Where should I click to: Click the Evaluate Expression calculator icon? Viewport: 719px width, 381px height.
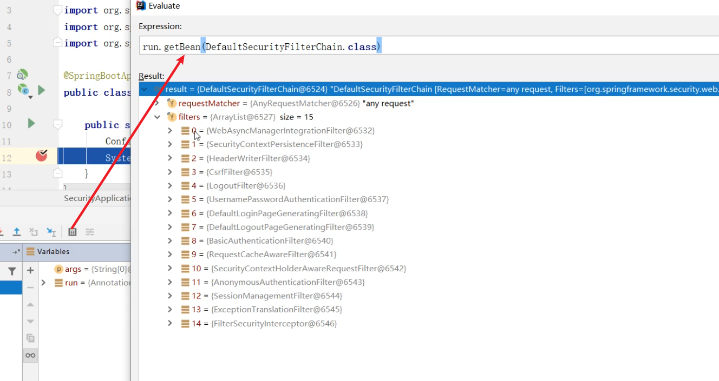[x=72, y=232]
